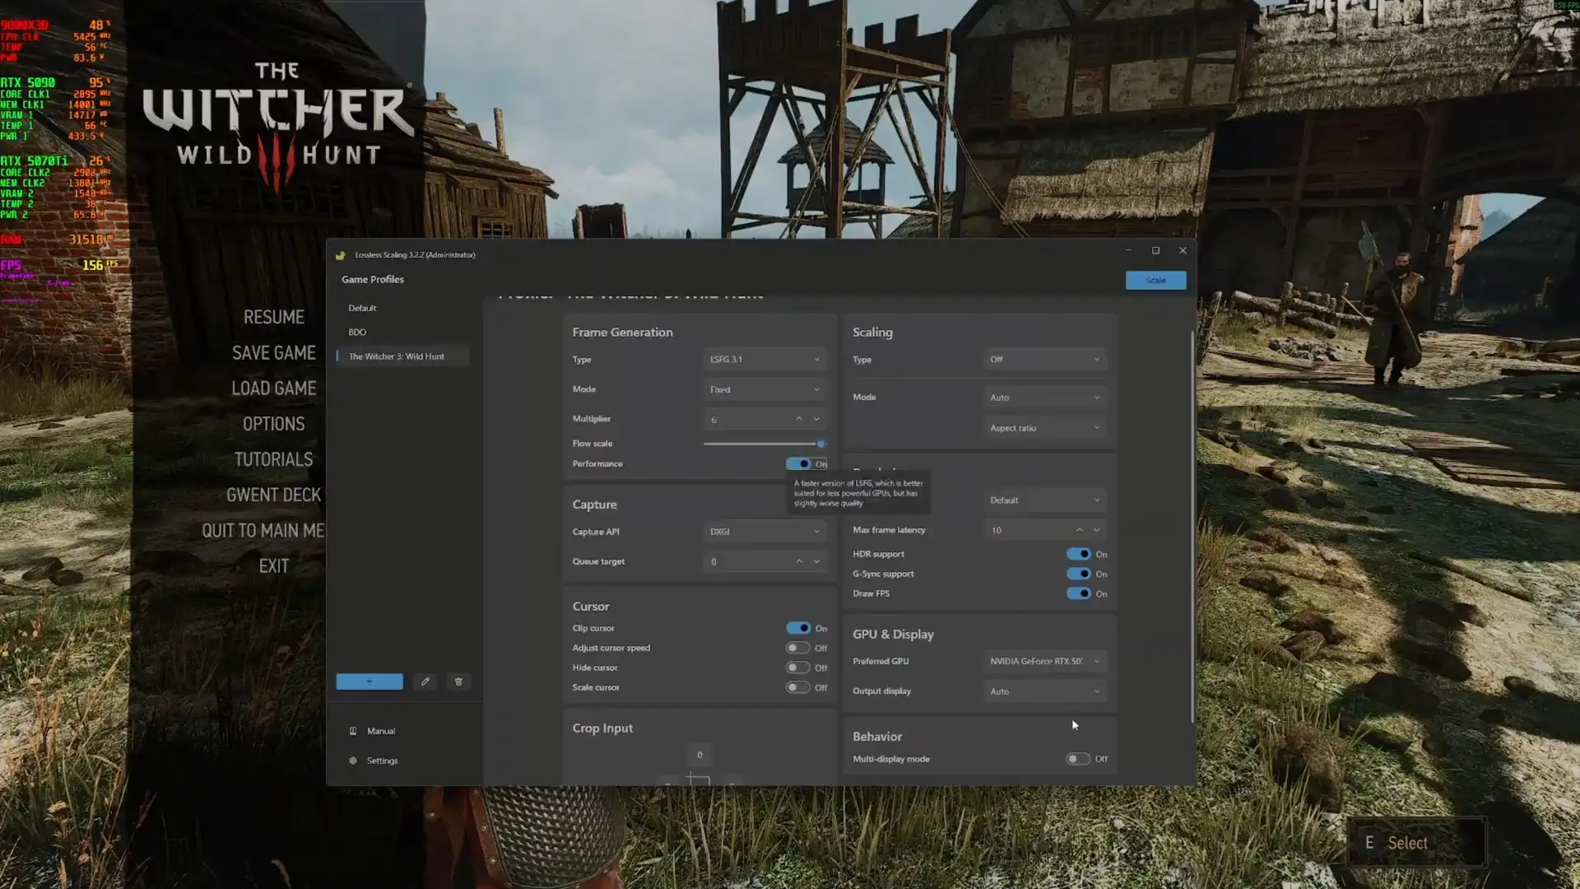Viewport: 1580px width, 889px height.
Task: Open Frame Generation Mode dropdown Fixed
Action: tap(765, 389)
